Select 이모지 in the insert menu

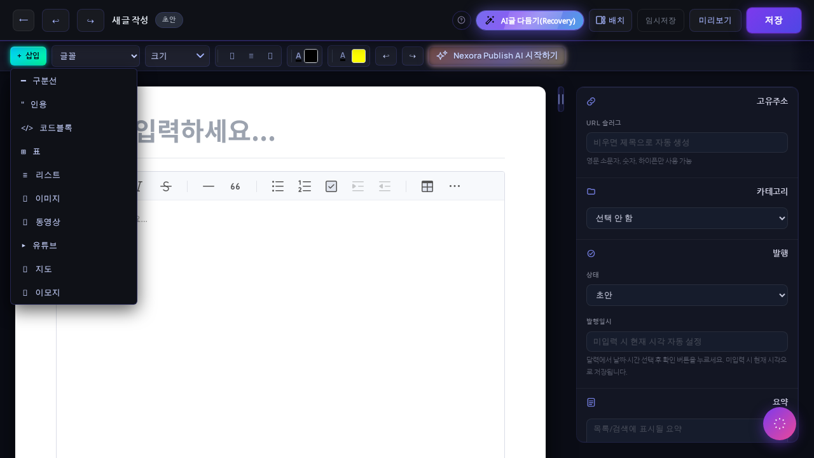pos(74,293)
